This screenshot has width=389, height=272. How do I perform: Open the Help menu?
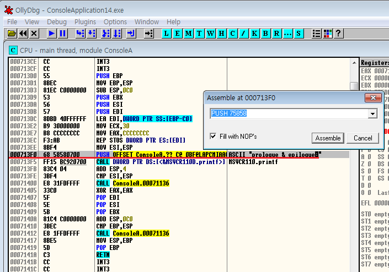coord(173,22)
